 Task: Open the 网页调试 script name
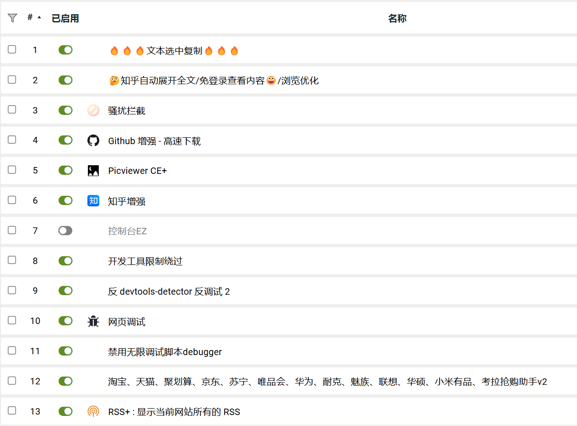[127, 322]
